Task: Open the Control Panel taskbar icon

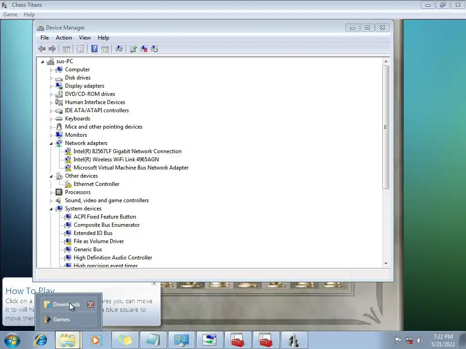Action: 181,340
